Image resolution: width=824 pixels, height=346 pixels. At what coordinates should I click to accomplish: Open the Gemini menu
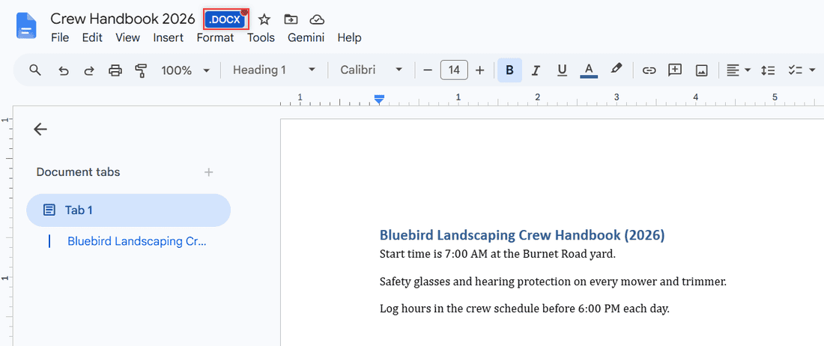pos(306,37)
